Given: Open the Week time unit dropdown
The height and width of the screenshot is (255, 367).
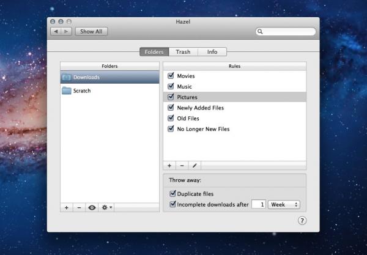Looking at the screenshot, I should point(284,204).
